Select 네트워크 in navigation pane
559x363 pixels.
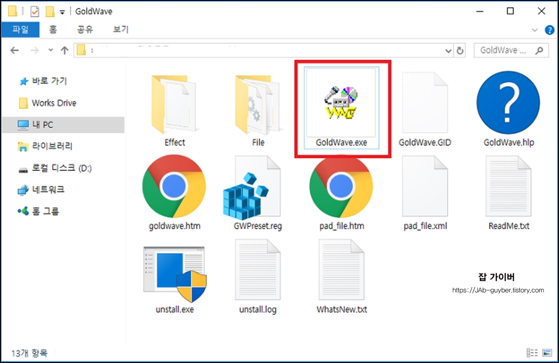(x=41, y=190)
